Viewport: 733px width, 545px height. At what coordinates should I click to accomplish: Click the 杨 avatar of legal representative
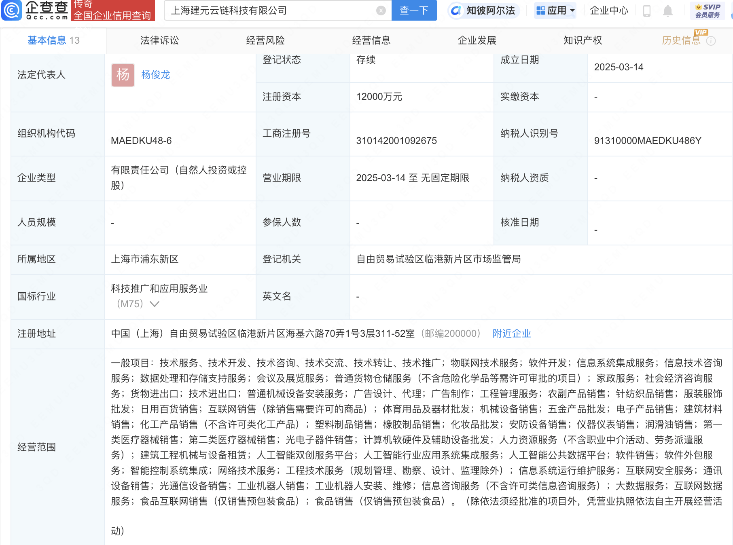coord(123,75)
